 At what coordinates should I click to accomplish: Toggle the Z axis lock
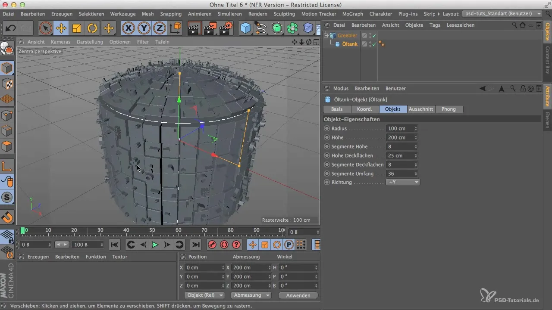tap(160, 29)
